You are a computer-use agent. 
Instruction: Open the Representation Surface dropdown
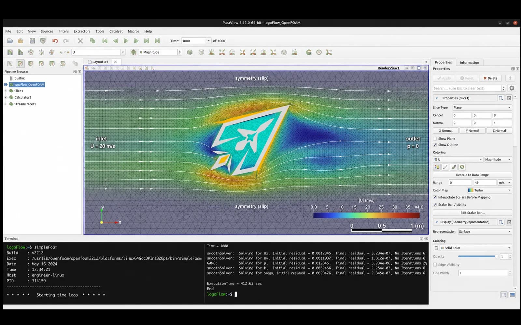click(485, 232)
